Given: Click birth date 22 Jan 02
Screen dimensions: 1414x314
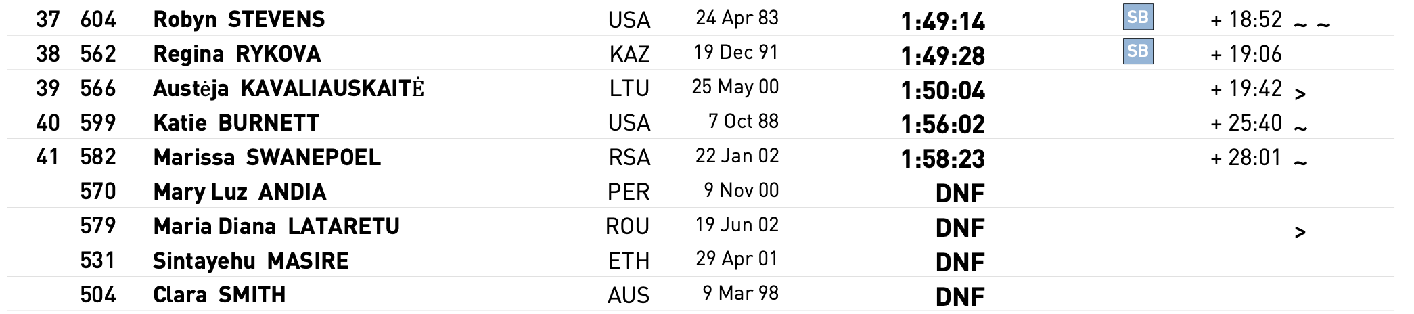Looking at the screenshot, I should tap(737, 156).
